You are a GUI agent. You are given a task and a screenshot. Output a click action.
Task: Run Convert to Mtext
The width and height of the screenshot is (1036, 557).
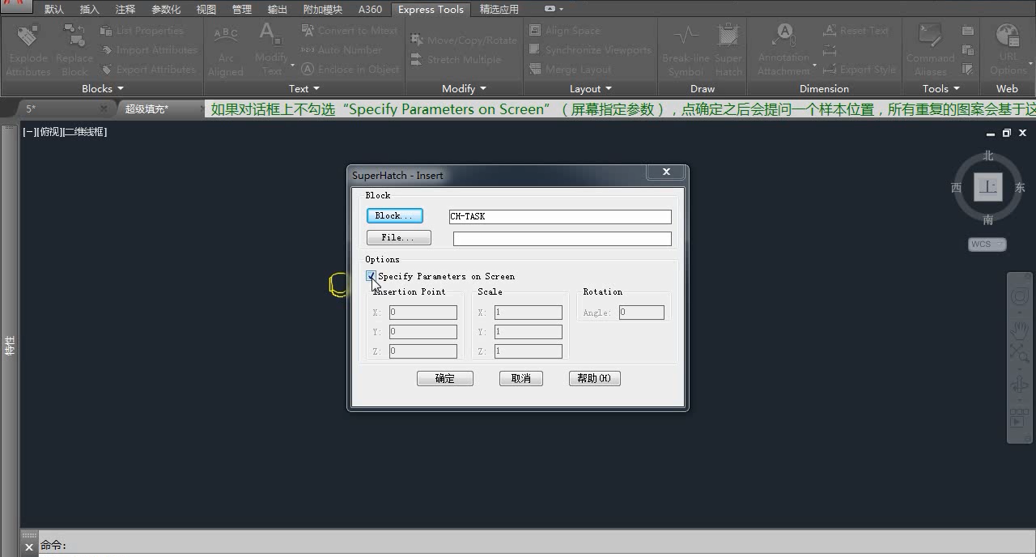pos(349,31)
